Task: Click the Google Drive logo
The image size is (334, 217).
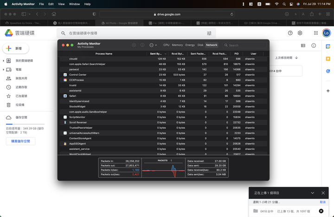Action: (9, 33)
